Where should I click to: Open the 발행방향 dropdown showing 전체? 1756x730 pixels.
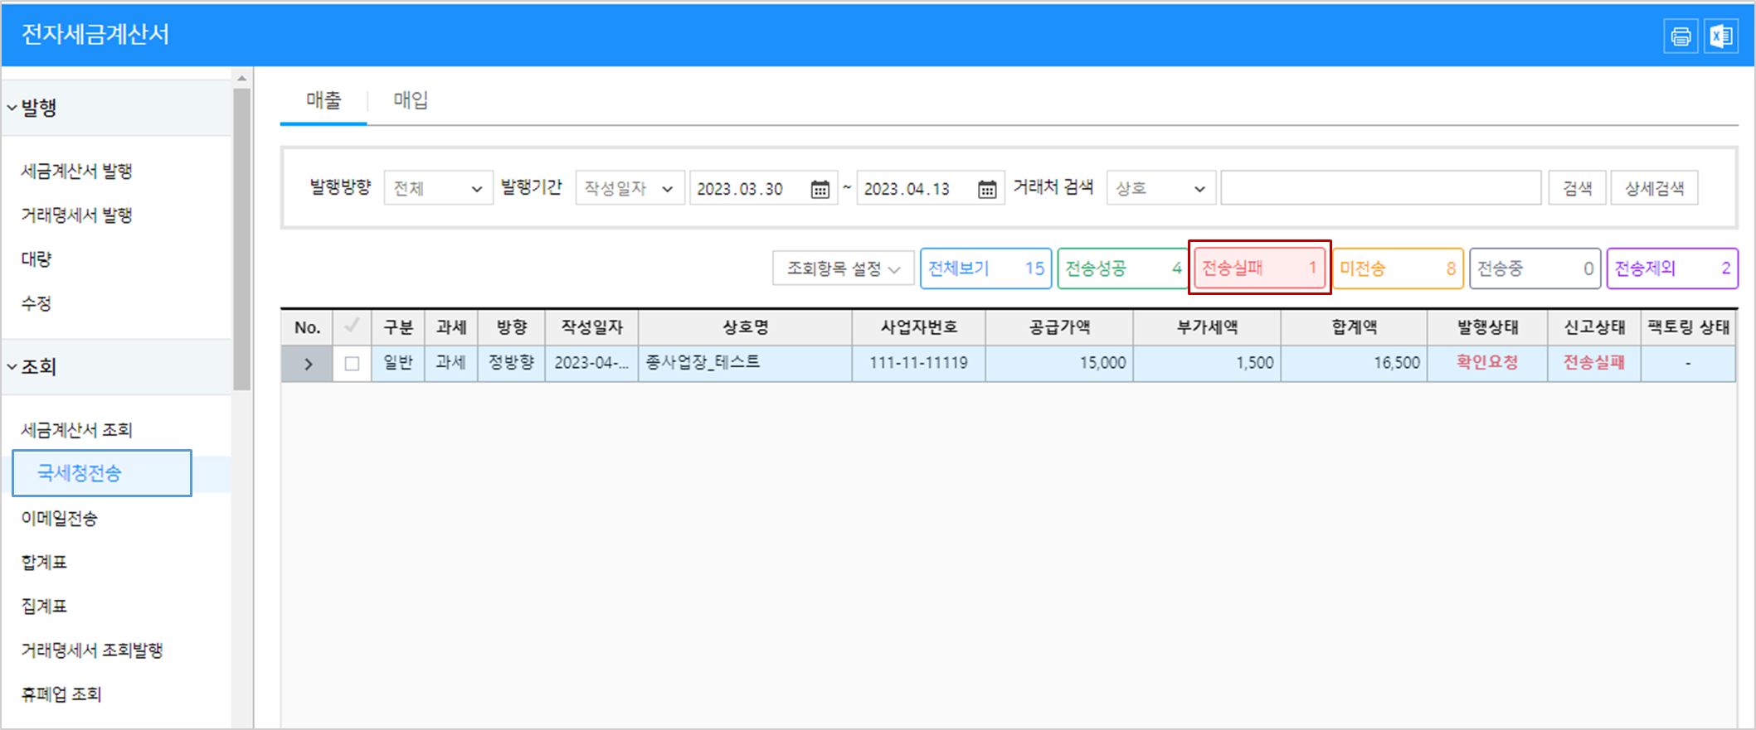438,188
